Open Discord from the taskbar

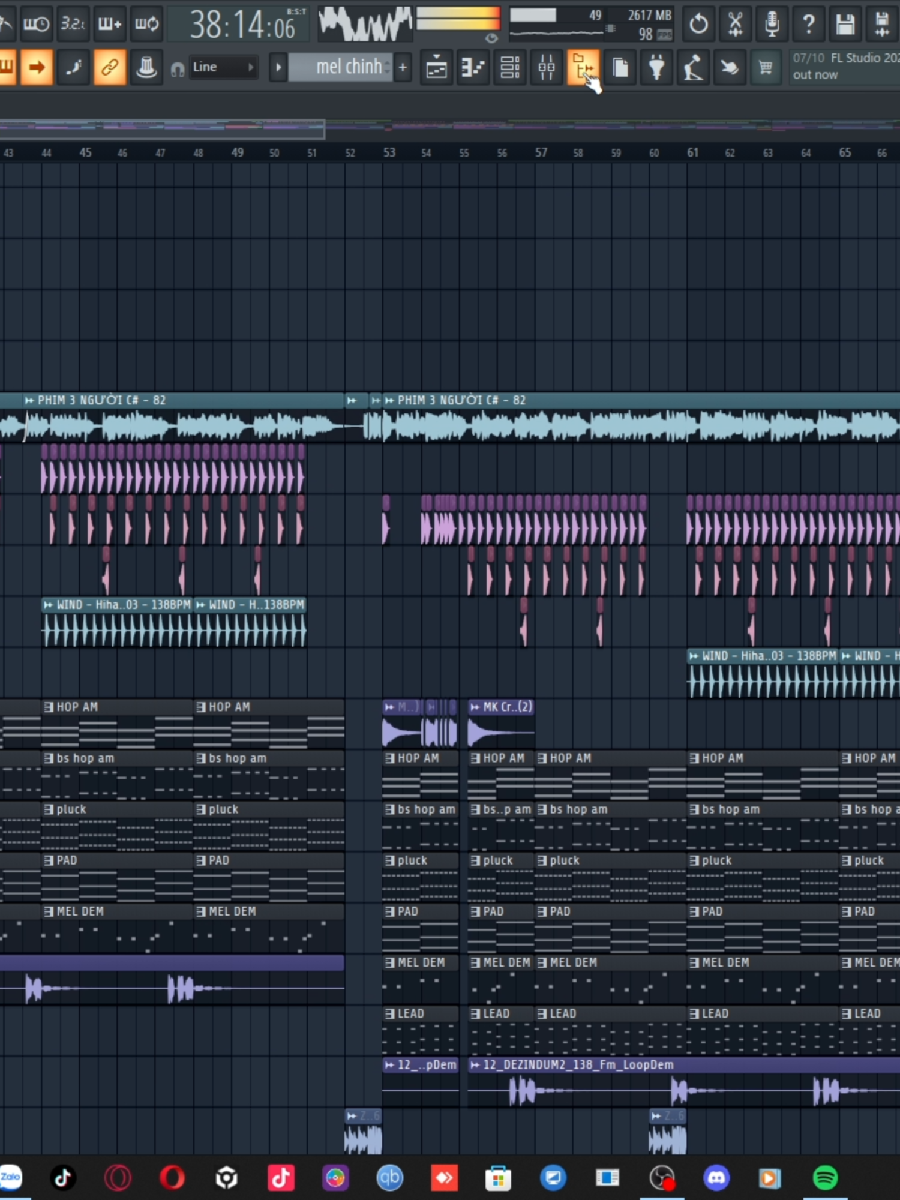pyautogui.click(x=717, y=1178)
